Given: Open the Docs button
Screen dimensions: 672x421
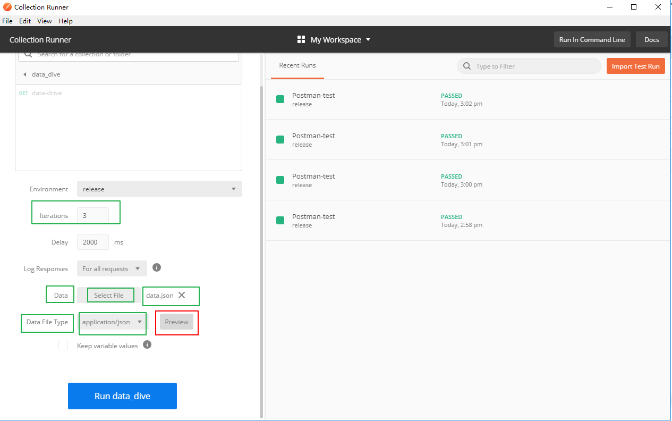Looking at the screenshot, I should (x=652, y=40).
